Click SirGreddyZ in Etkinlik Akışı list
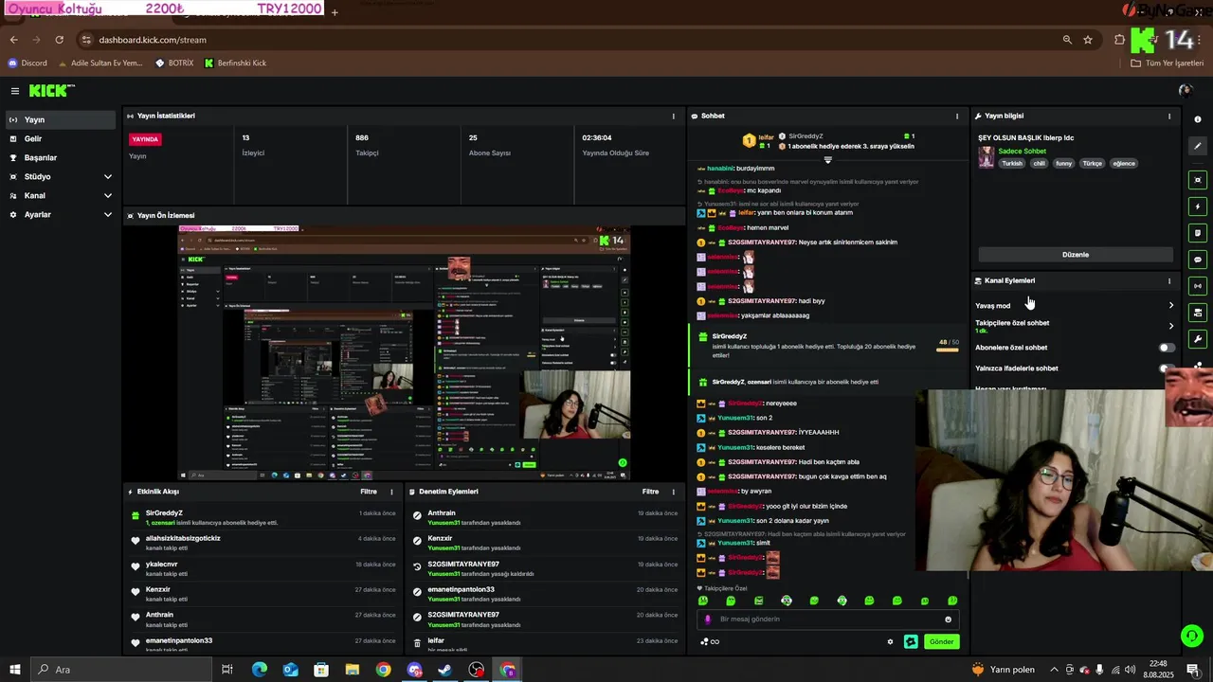Viewport: 1213px width, 682px height. (164, 513)
